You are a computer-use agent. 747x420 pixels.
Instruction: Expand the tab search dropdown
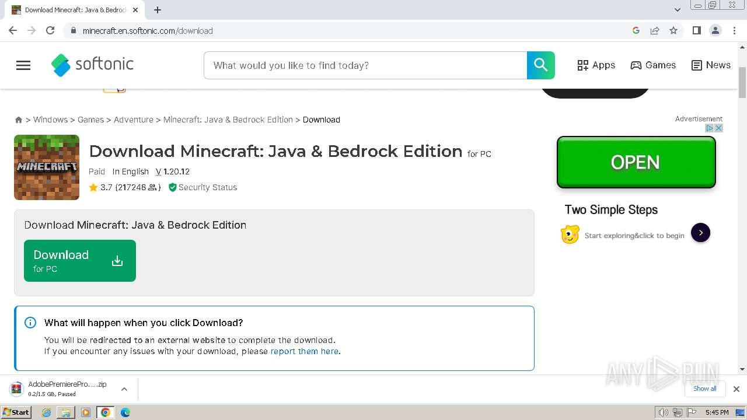pyautogui.click(x=677, y=10)
